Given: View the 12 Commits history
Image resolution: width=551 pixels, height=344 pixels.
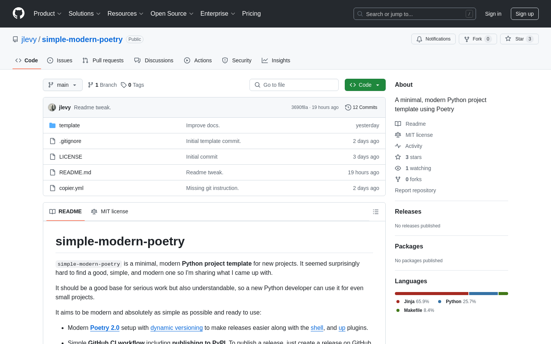Looking at the screenshot, I should (361, 107).
